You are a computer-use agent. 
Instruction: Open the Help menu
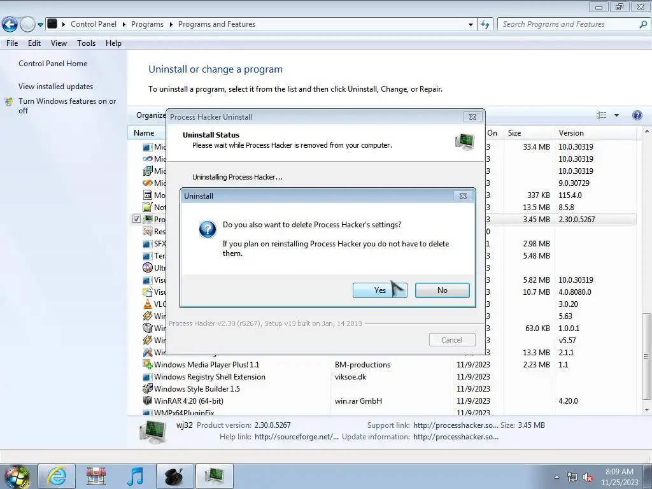pos(113,43)
